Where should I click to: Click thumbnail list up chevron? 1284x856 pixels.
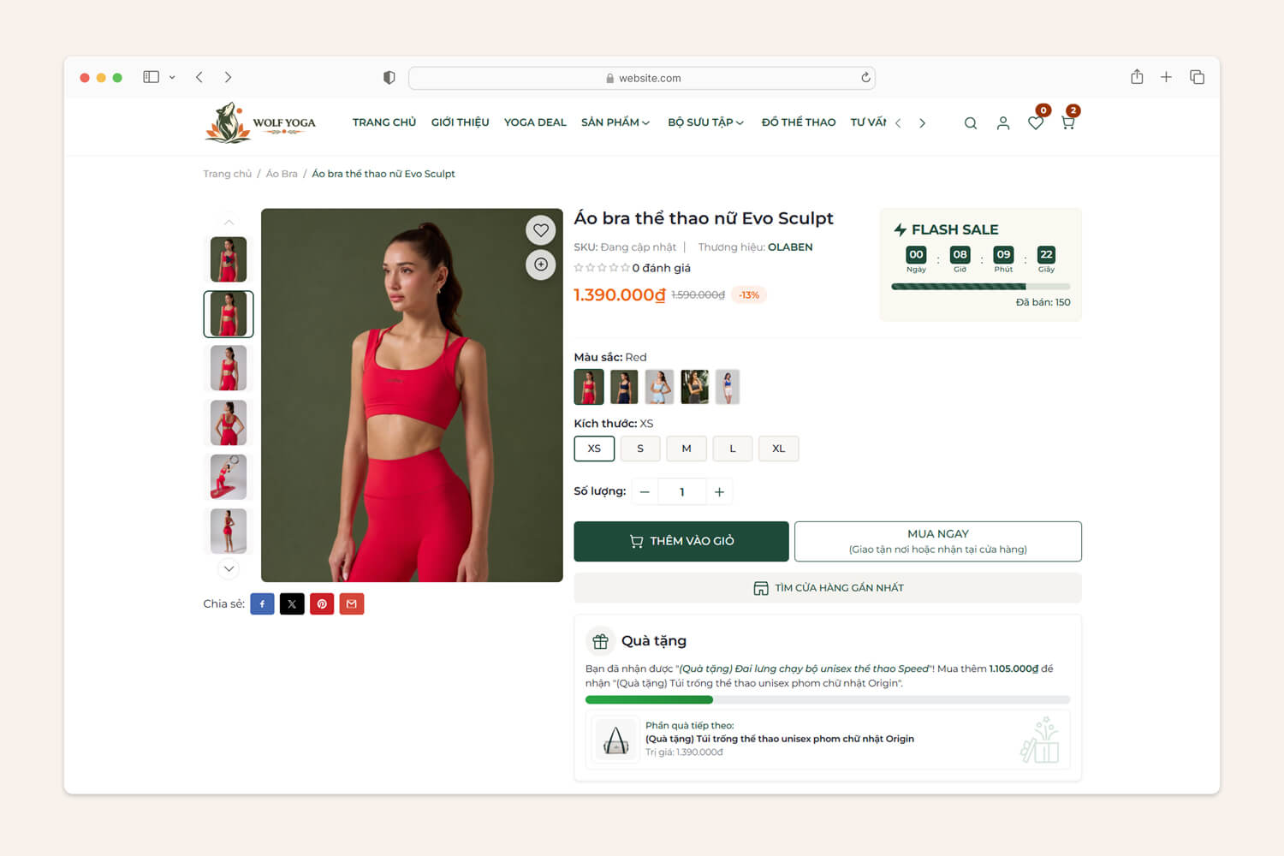coord(229,223)
